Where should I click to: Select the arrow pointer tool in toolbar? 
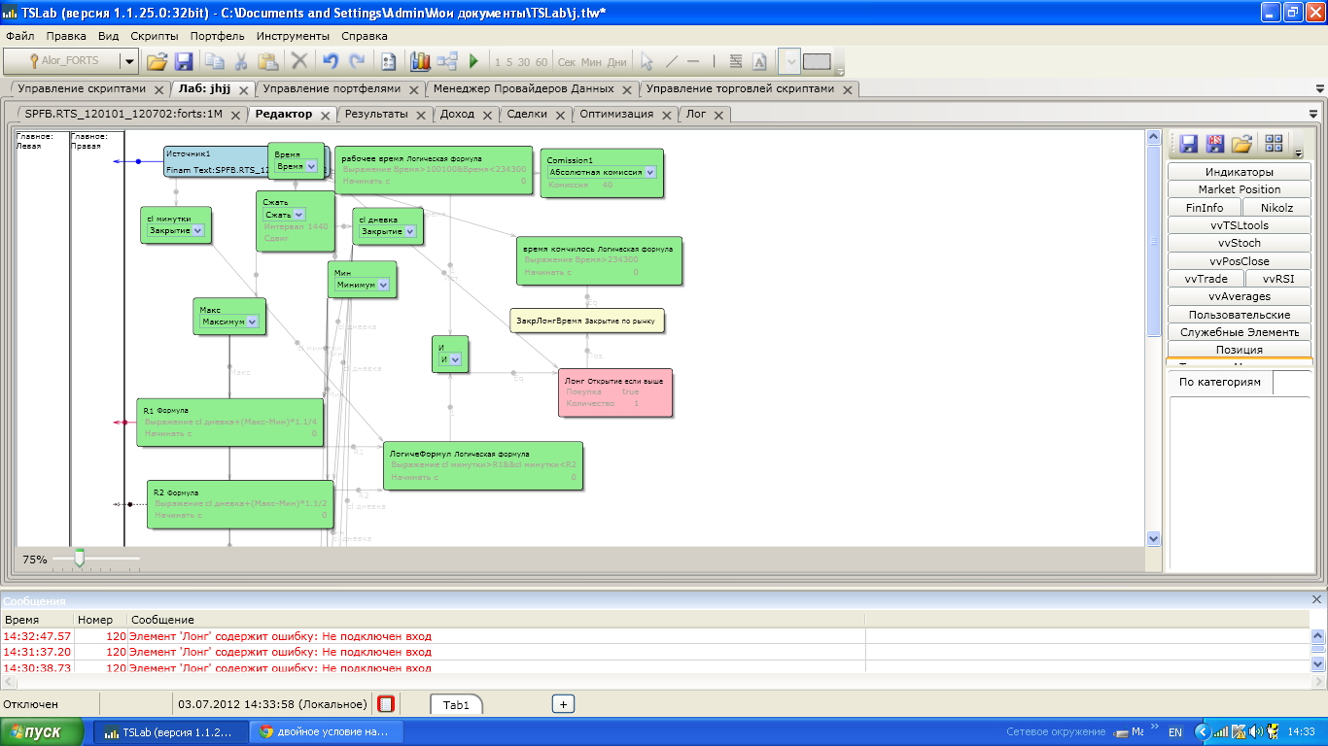(647, 61)
